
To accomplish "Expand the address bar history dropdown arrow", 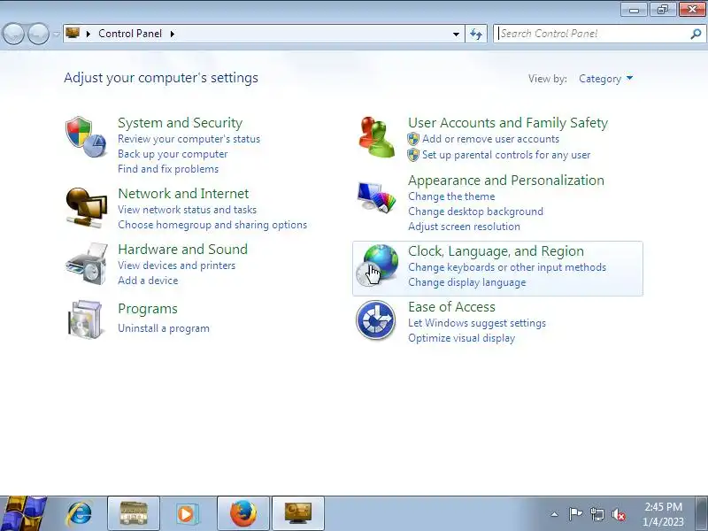I will pyautogui.click(x=456, y=34).
